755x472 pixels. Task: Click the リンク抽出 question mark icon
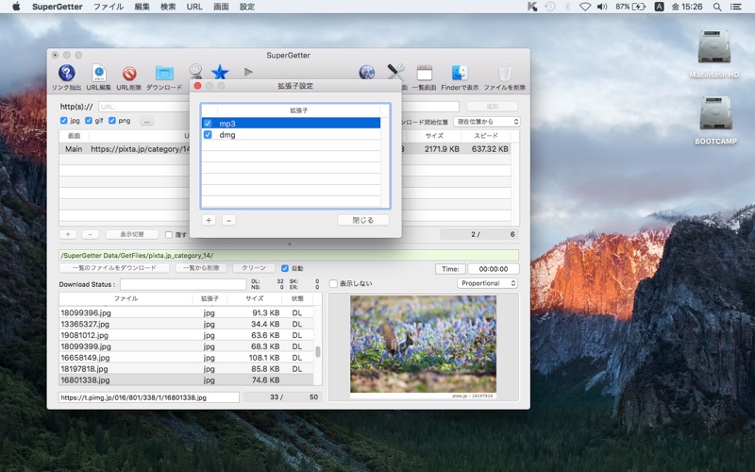[x=66, y=74]
